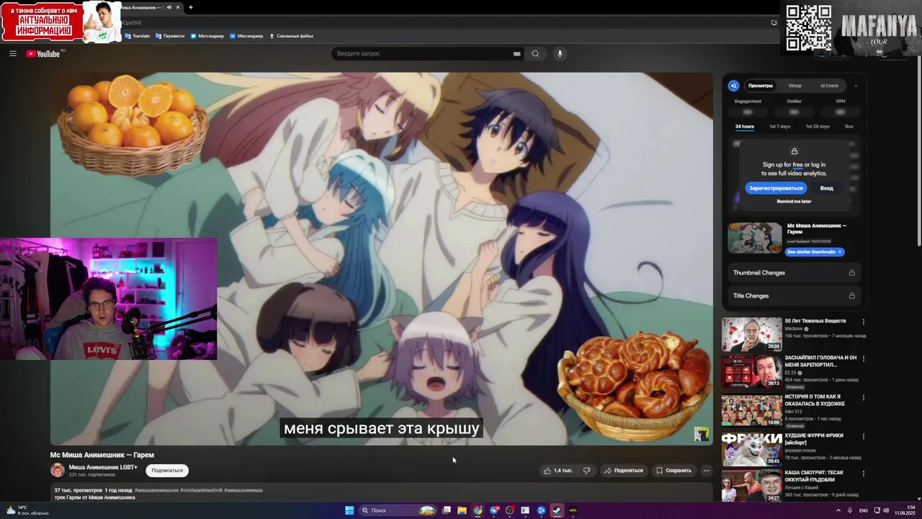Click 'See similar thumbnails' button
This screenshot has width=922, height=519.
click(814, 252)
